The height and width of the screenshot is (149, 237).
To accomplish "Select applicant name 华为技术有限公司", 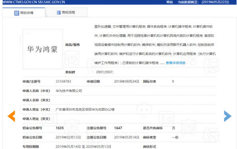I will pyautogui.click(x=69, y=91).
